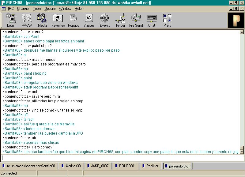
Task: Click message 'y todos los demas'
Action: [39, 129]
